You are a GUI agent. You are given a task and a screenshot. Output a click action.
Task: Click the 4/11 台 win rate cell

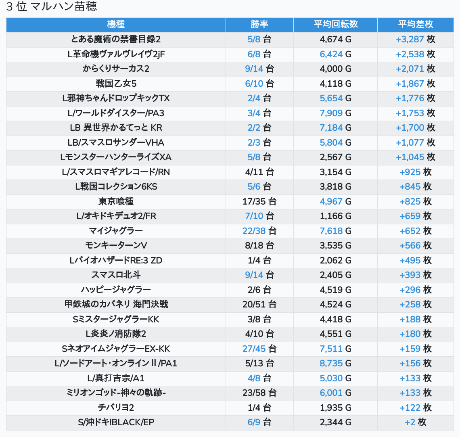click(x=259, y=172)
